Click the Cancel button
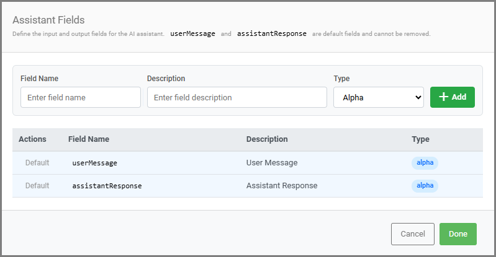 pyautogui.click(x=413, y=234)
